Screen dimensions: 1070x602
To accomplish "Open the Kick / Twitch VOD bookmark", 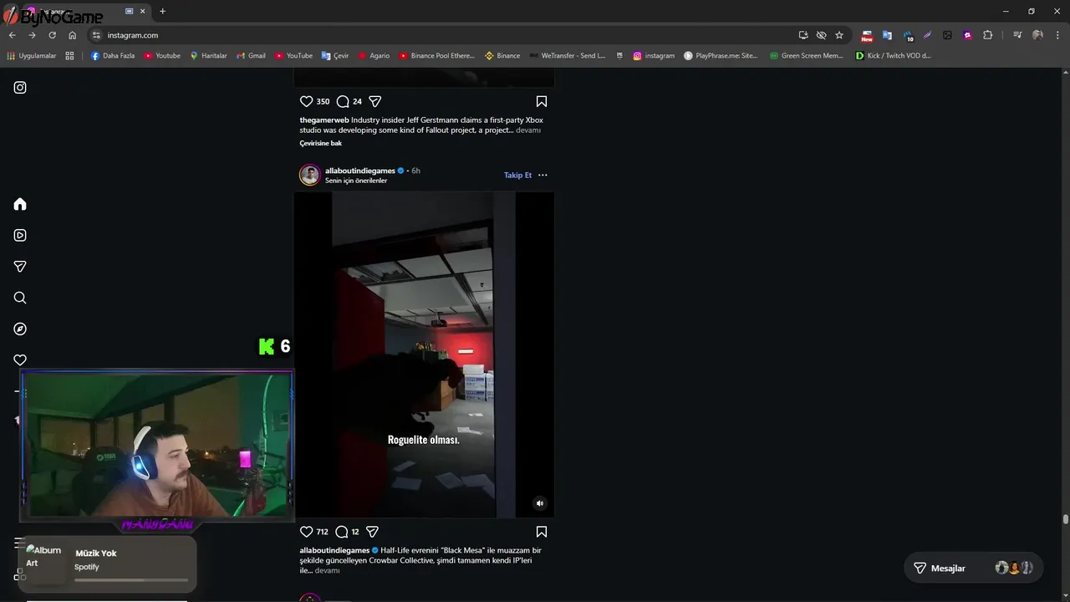I will [893, 56].
